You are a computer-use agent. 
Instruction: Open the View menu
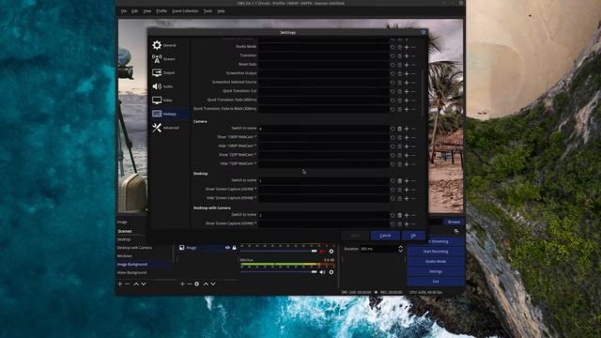[146, 11]
